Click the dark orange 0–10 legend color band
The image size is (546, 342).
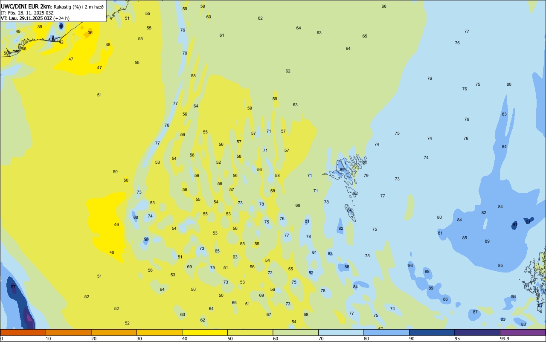coord(23,332)
